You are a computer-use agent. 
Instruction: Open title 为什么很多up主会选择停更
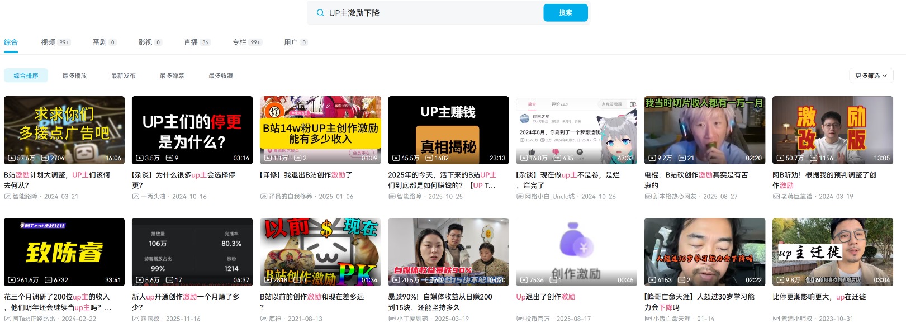[x=183, y=180]
